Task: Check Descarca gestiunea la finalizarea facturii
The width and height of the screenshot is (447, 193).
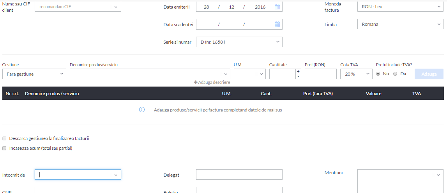Action: click(4, 138)
